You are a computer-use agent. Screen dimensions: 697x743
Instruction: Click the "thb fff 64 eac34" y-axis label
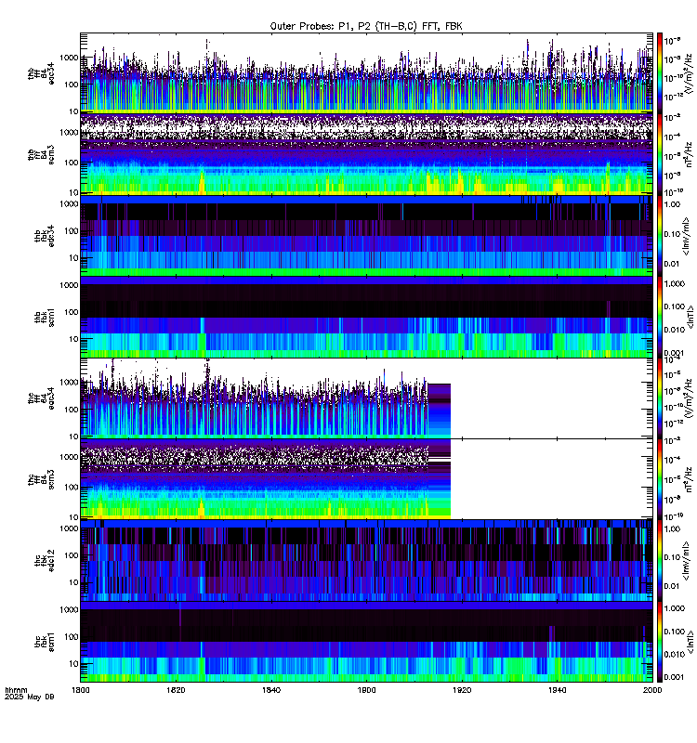point(41,73)
